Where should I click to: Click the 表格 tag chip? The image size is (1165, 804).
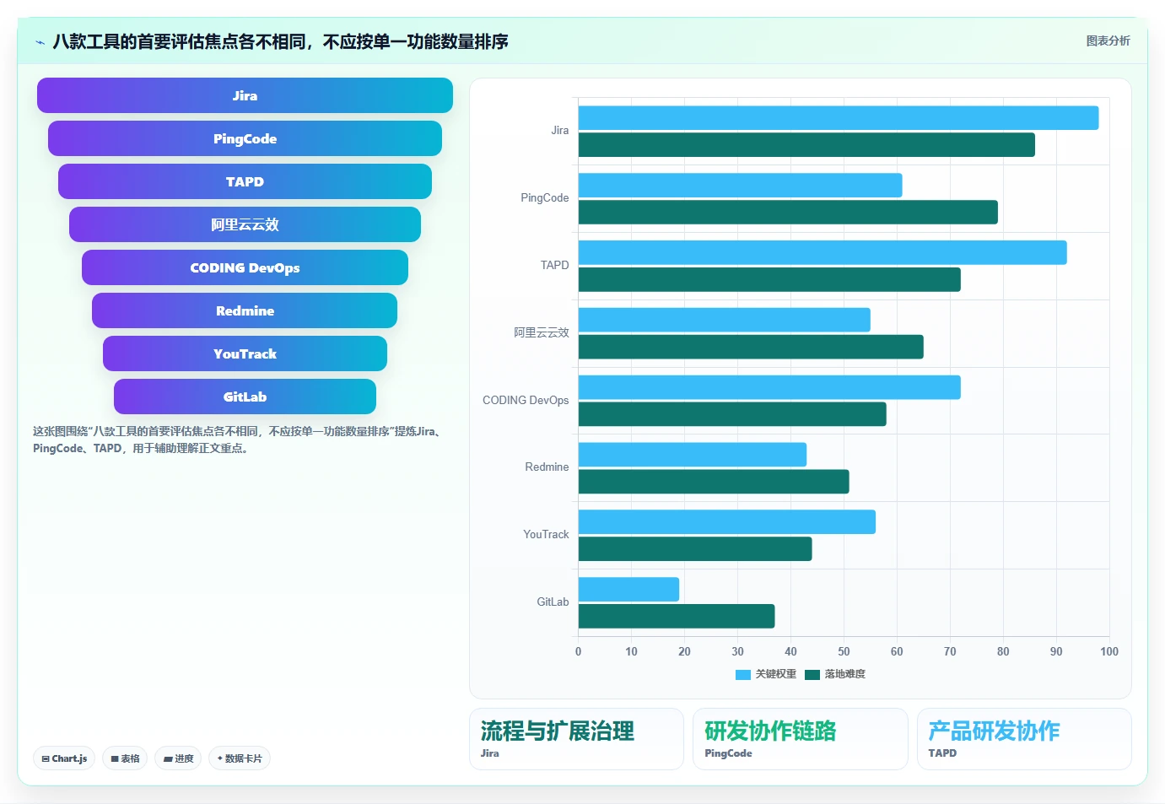[125, 758]
